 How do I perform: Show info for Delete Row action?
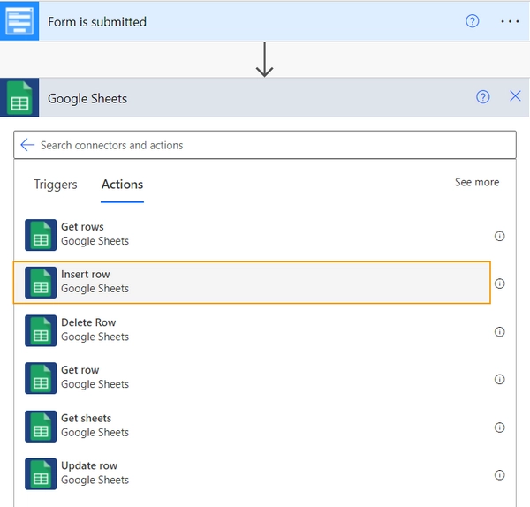pyautogui.click(x=499, y=332)
